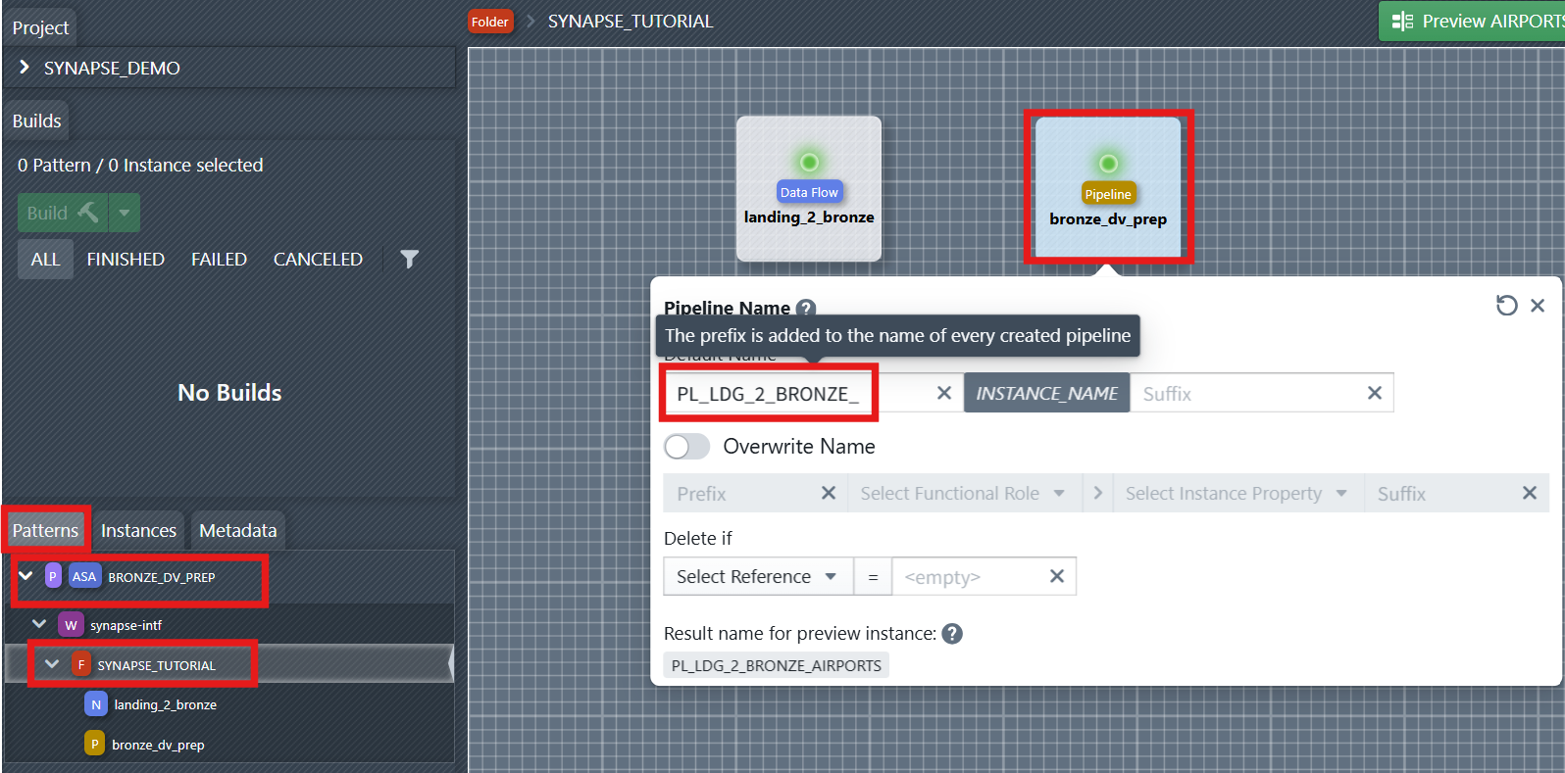Show FAILED builds filter

219,259
